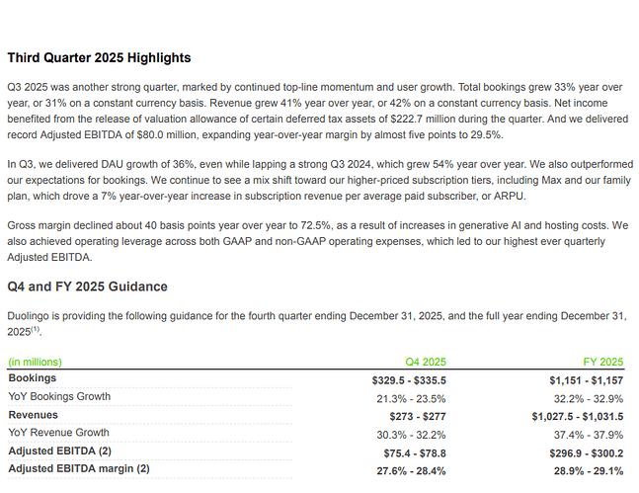Click the Q4 and FY 2025 Guidance heading
639x493 pixels.
(87, 287)
